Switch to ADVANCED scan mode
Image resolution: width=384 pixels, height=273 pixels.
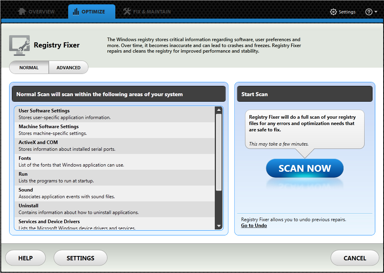68,68
